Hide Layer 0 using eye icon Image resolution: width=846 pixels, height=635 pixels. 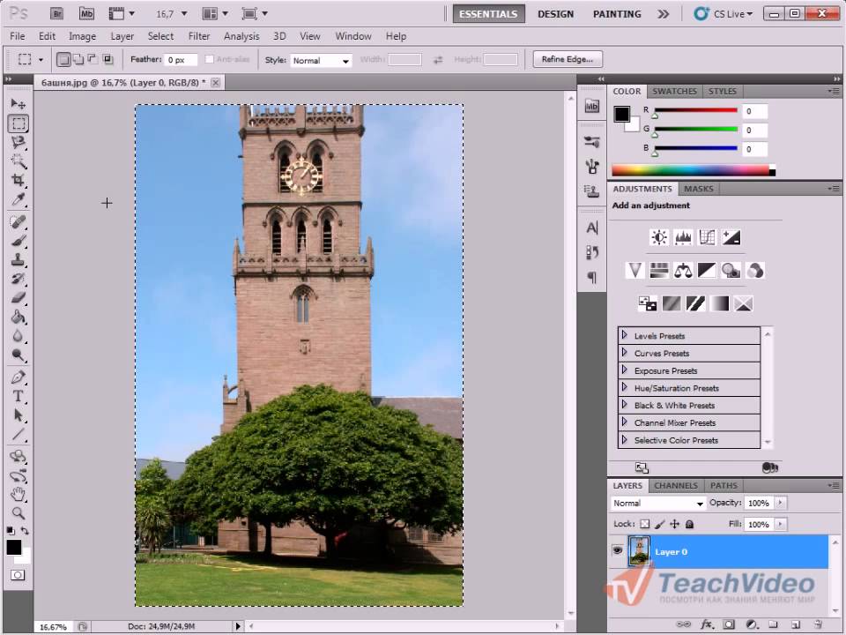point(617,551)
